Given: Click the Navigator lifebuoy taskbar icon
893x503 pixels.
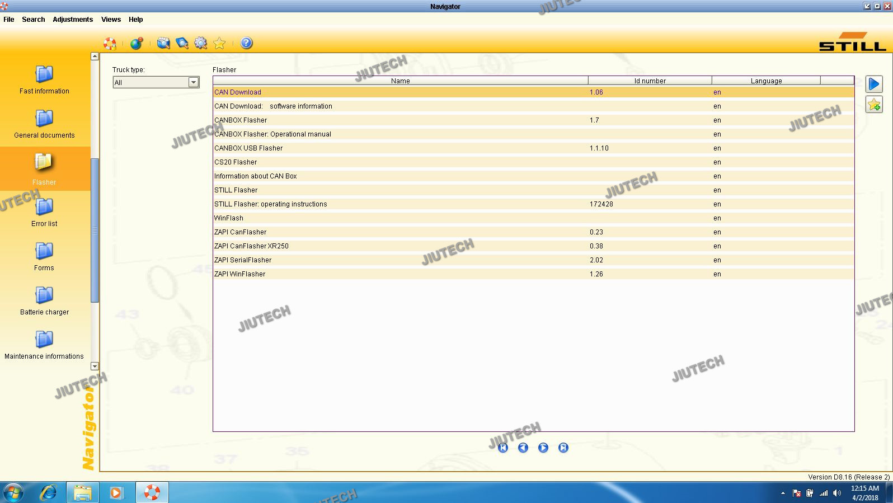Looking at the screenshot, I should pyautogui.click(x=152, y=492).
